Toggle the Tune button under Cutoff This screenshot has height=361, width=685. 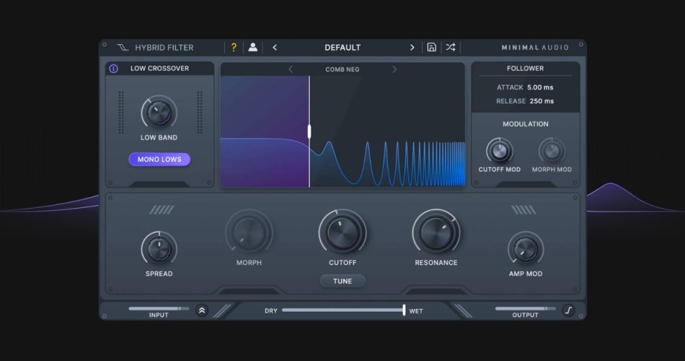[342, 281]
